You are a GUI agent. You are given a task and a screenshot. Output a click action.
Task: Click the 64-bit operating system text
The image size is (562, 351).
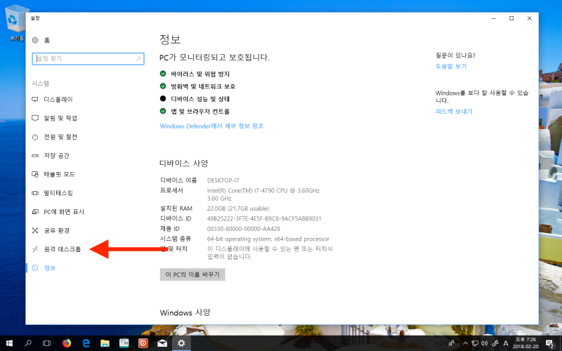pos(268,239)
